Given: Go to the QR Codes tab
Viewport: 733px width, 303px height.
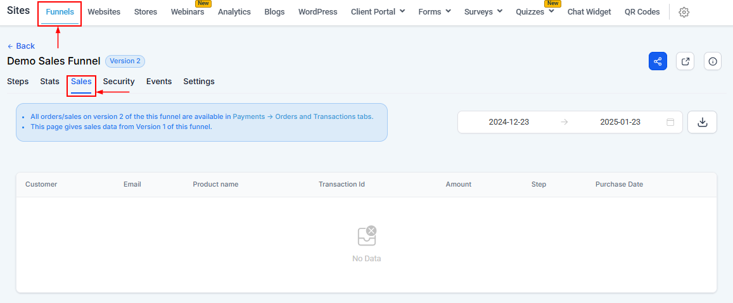Looking at the screenshot, I should pyautogui.click(x=642, y=11).
